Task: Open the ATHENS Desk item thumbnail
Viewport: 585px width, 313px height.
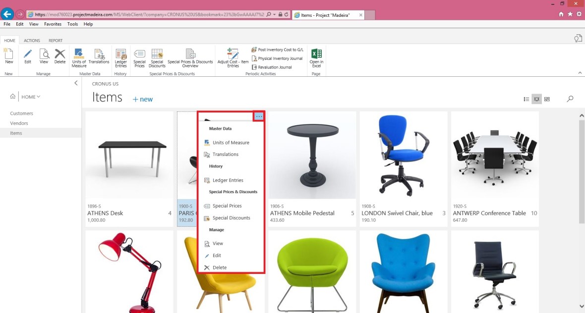Action: coord(129,155)
